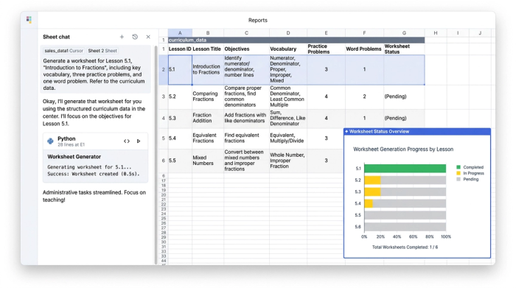Viewport: 516px width, 288px height.
Task: Select column H header
Action: click(x=436, y=33)
